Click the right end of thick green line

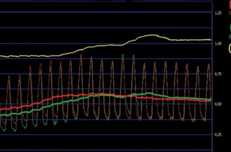[210, 99]
